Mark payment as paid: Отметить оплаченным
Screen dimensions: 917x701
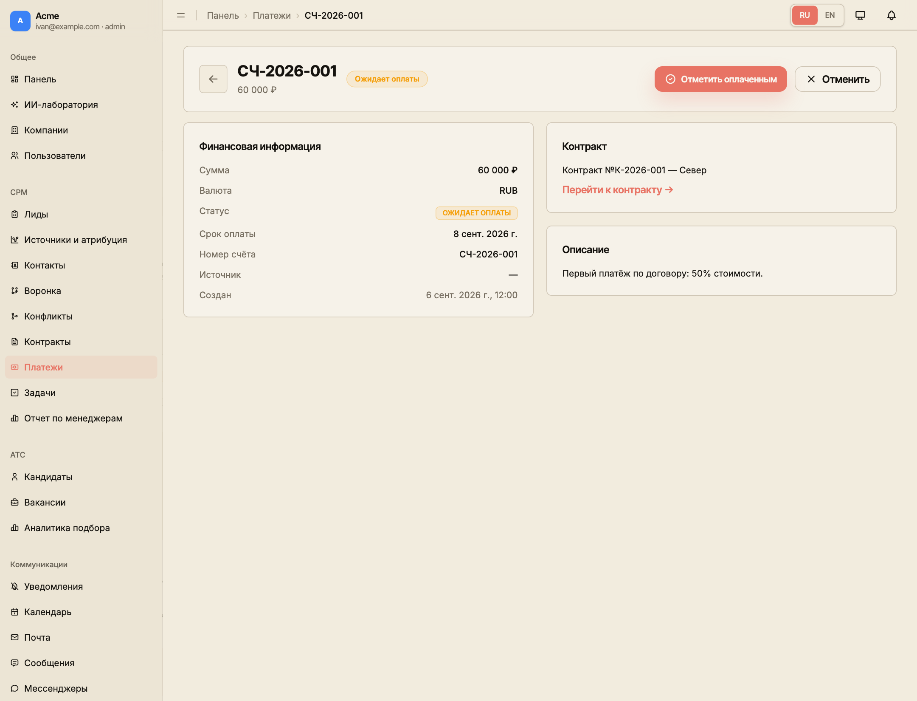pyautogui.click(x=720, y=79)
